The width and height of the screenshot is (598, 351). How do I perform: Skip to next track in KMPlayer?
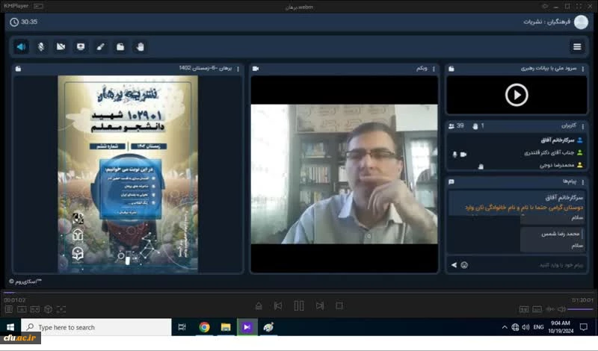click(320, 305)
